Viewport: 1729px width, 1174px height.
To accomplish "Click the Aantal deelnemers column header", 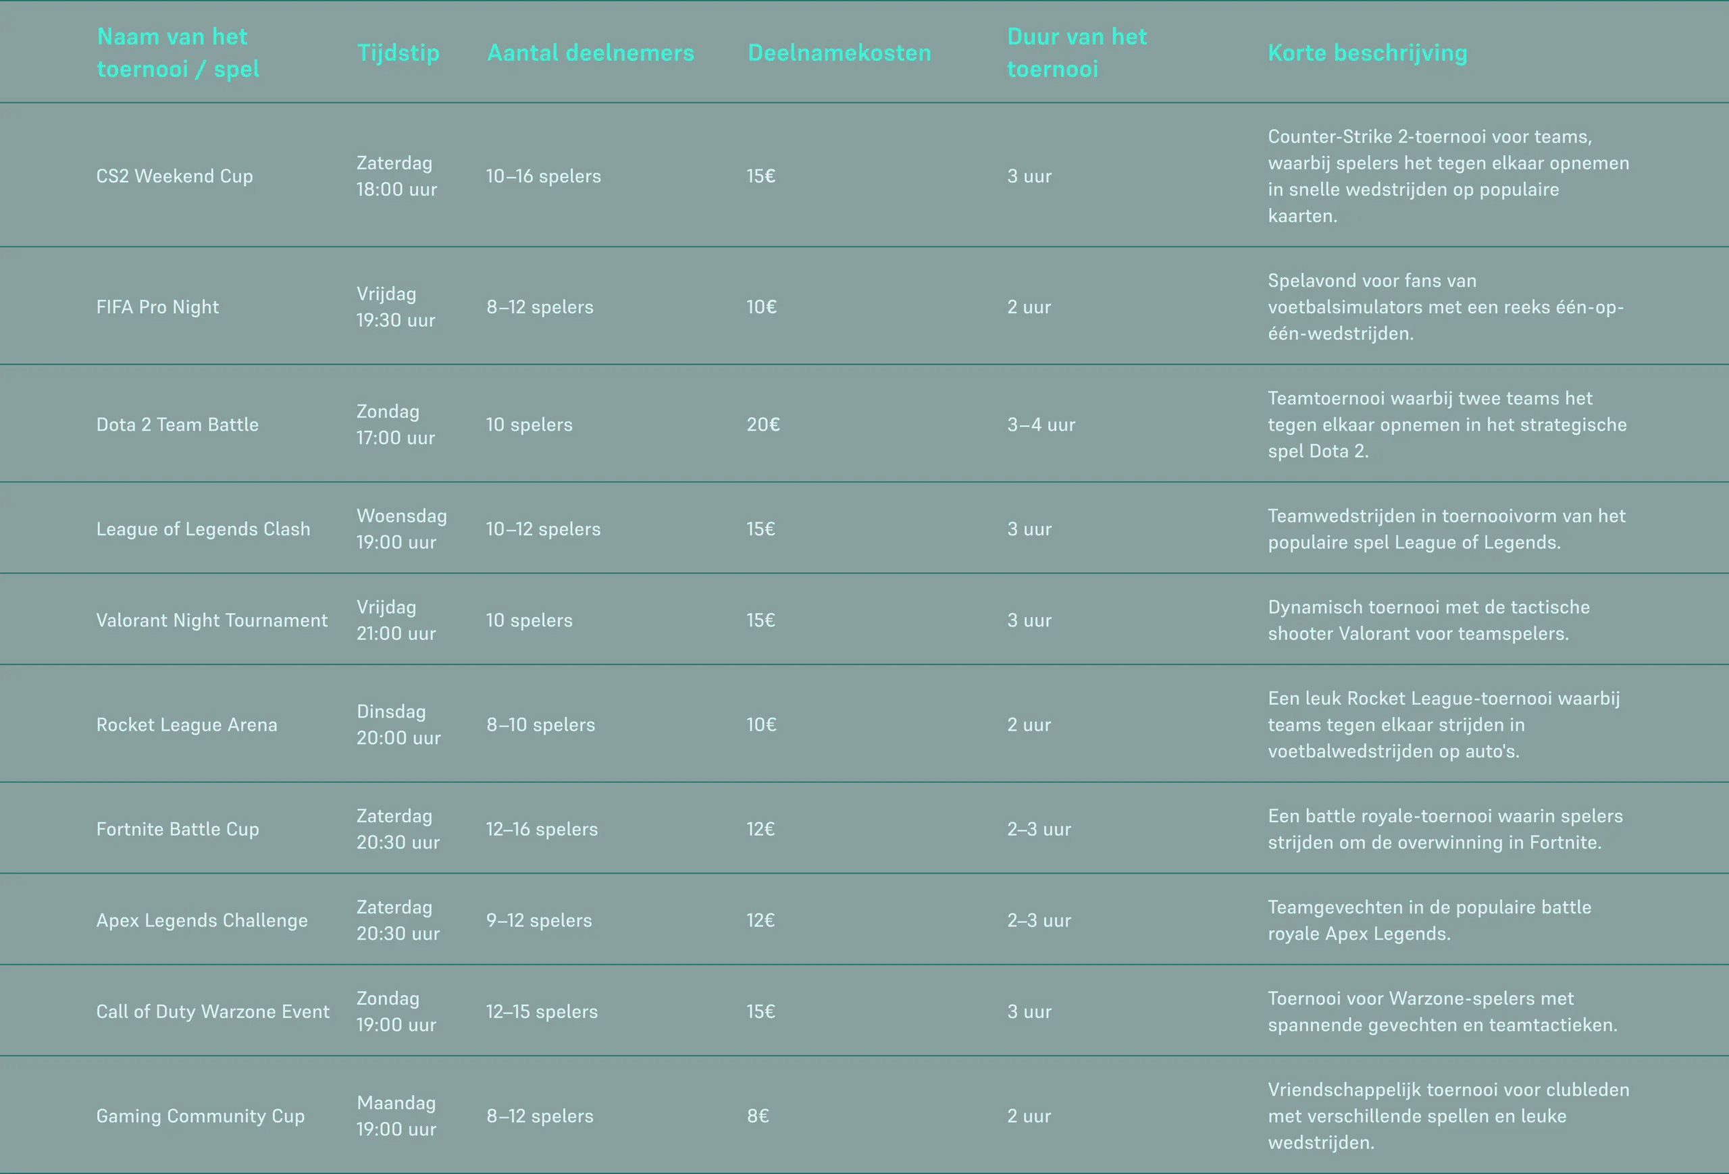I will tap(590, 53).
